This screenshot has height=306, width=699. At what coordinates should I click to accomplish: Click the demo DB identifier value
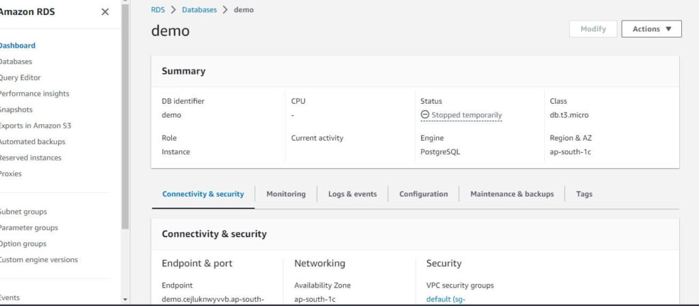[x=171, y=115]
